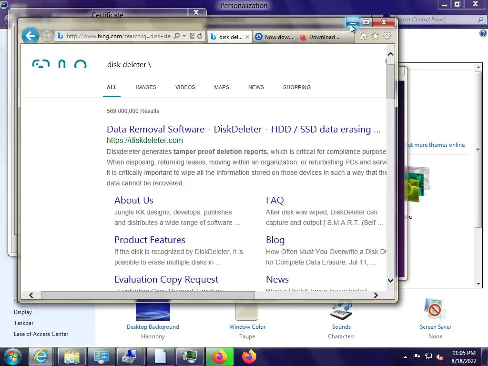488x366 pixels.
Task: Open the IMAGES results tab
Action: pyautogui.click(x=146, y=87)
